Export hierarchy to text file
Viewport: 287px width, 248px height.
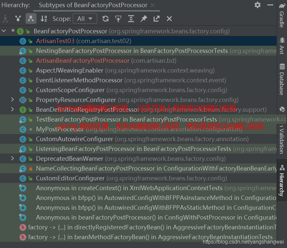pyautogui.click(x=156, y=19)
